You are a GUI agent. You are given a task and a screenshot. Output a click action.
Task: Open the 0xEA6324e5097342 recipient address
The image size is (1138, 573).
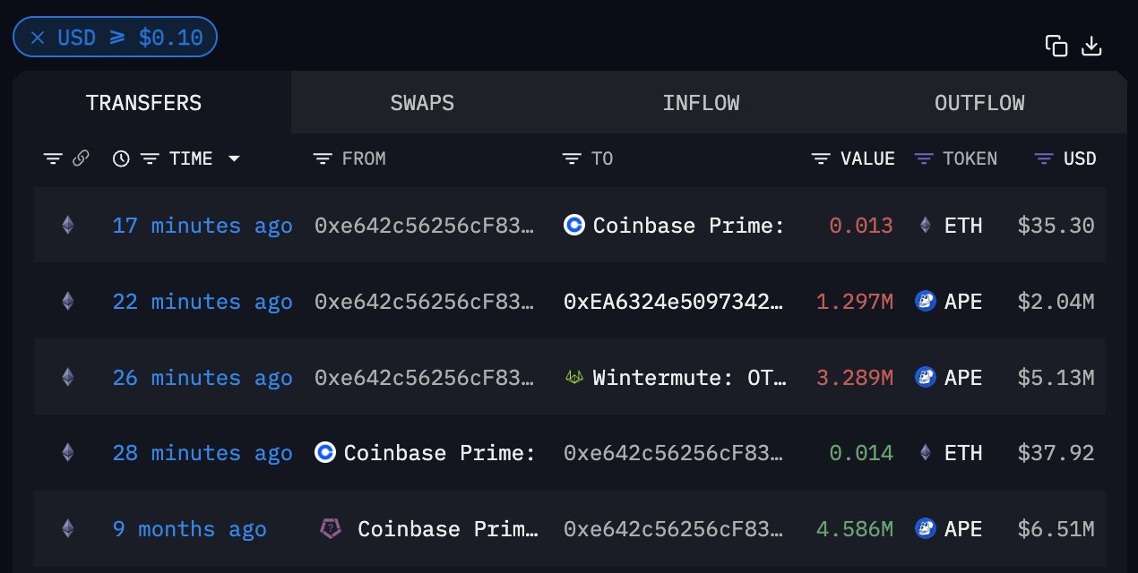click(x=675, y=302)
